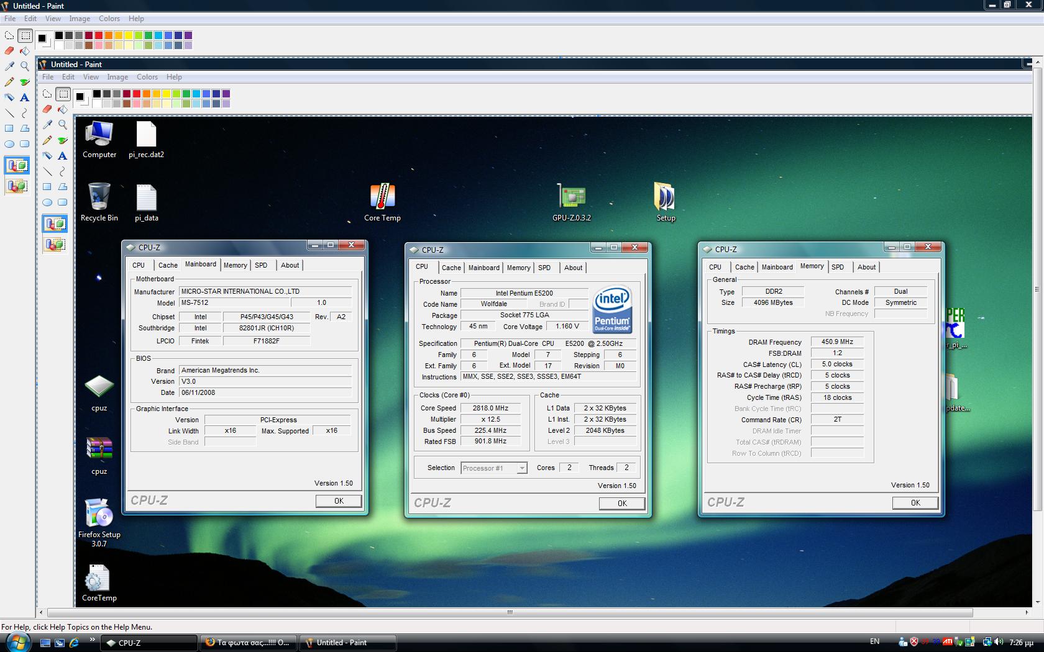
Task: Select the Pencil tool in outer Paint toolbox
Action: [9, 81]
